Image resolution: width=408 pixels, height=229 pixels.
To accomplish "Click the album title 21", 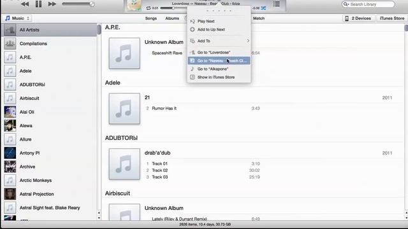I will [147, 97].
